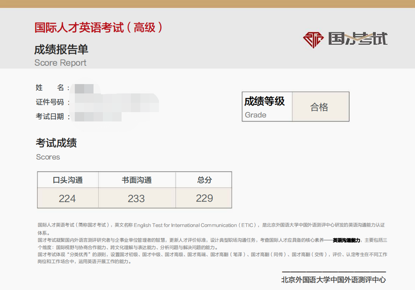Click the blurred ID number beside 证件号码
Viewport: 415px width, 290px height.
116,102
